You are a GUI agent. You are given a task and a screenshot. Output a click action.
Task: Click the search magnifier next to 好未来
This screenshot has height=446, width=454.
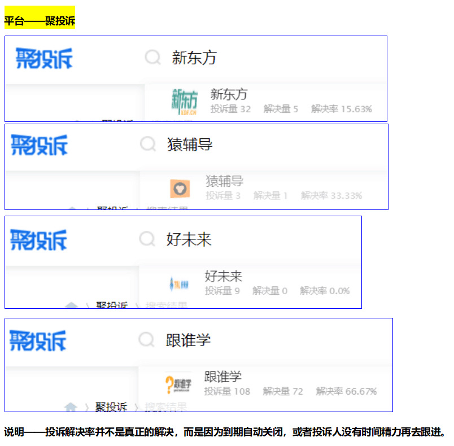(147, 239)
